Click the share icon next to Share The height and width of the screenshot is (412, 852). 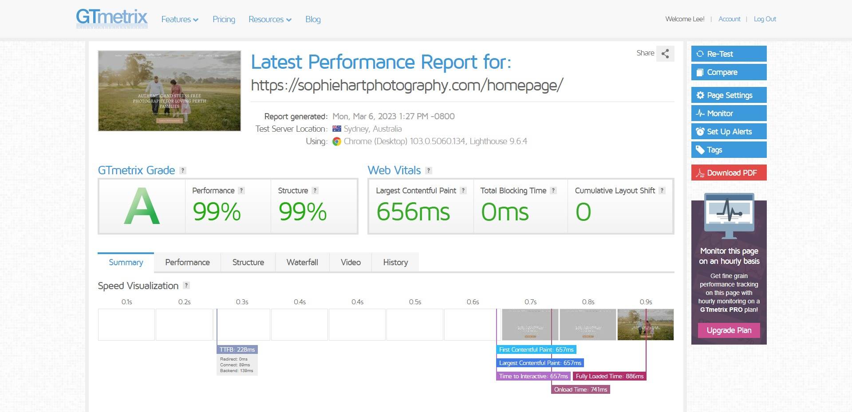click(x=665, y=54)
